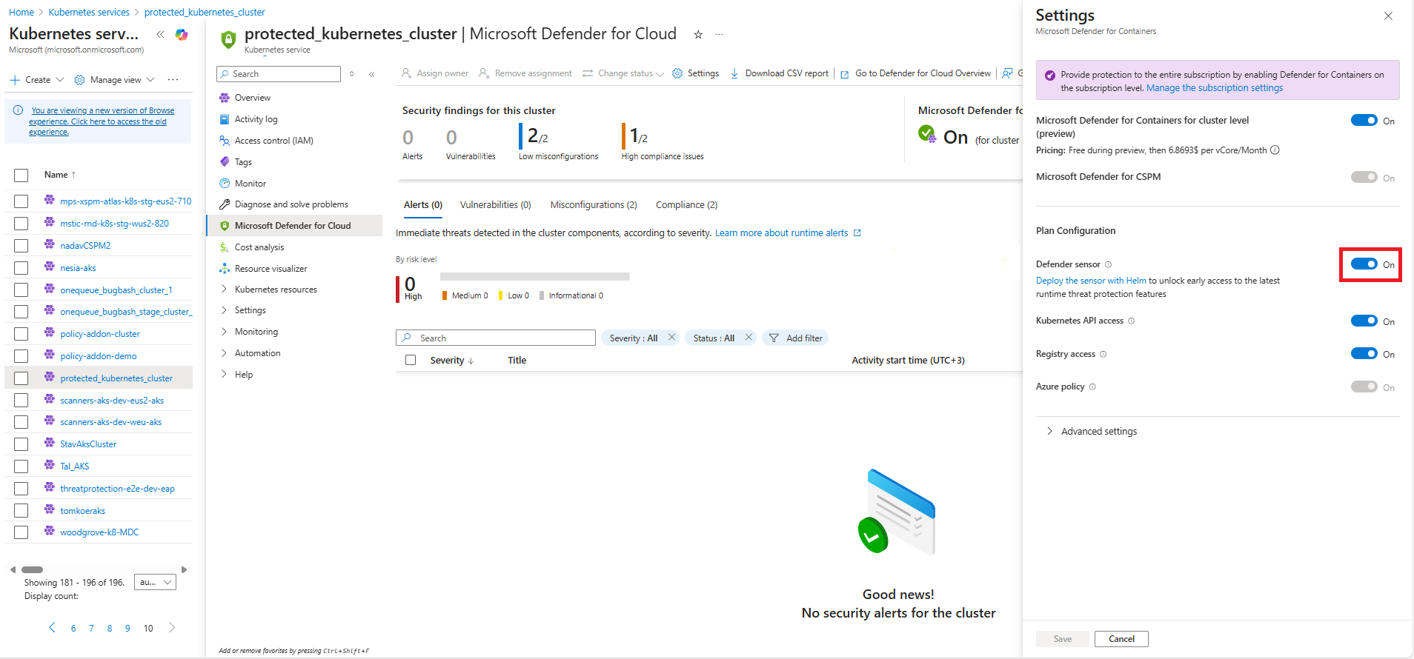Viewport: 1414px width, 659px height.
Task: Click the alerts Search field
Action: point(496,338)
